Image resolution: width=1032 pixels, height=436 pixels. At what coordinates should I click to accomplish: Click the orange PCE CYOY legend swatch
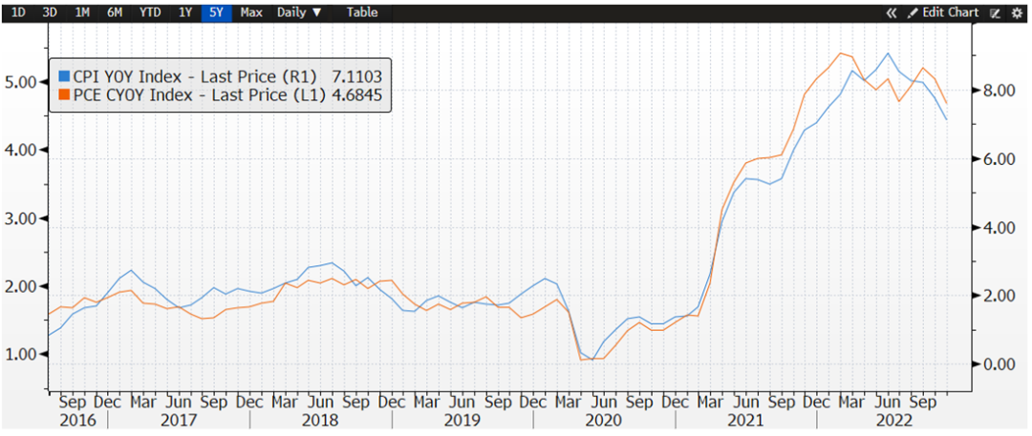point(64,94)
